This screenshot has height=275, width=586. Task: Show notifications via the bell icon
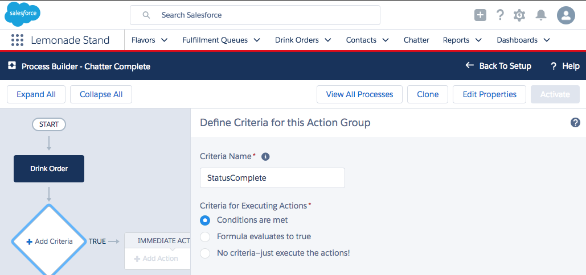(541, 15)
